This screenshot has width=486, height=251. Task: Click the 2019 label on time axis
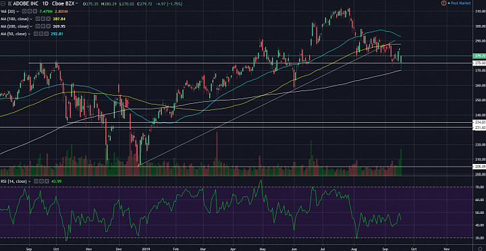coord(146,248)
